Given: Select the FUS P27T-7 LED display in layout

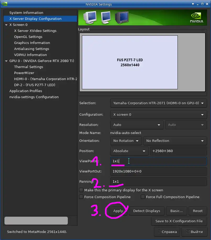Looking at the screenshot, I should point(130,62).
